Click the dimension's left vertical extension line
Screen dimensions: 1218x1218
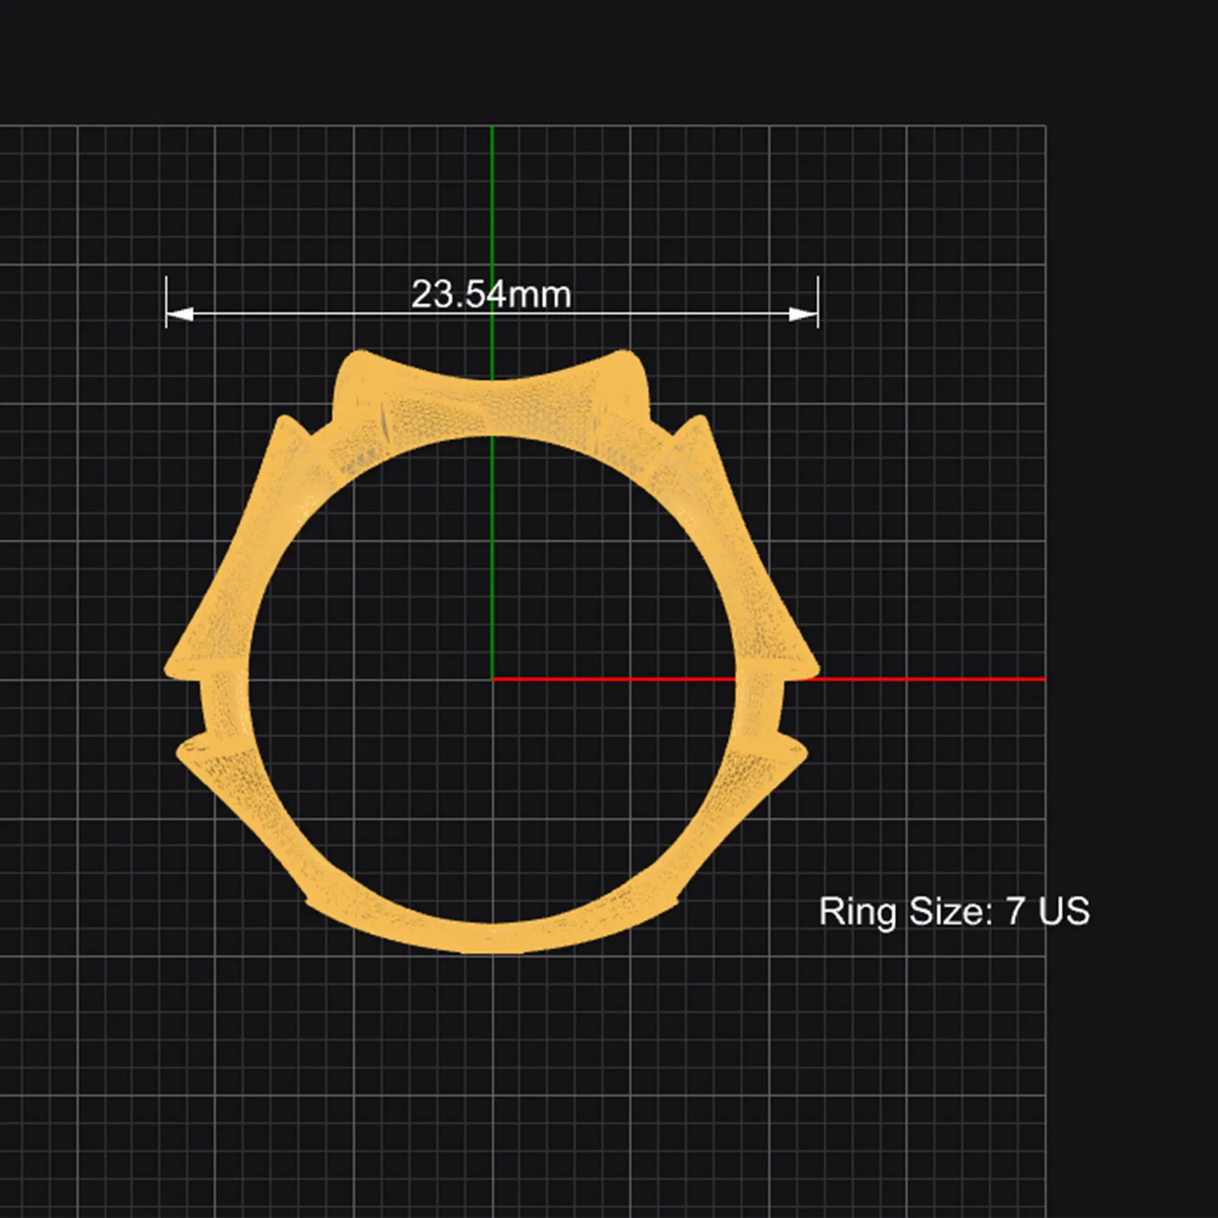(166, 301)
